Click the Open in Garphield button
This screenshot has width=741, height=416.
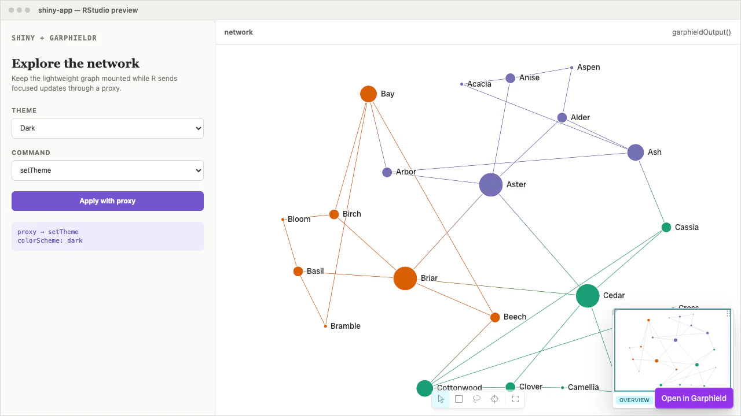tap(694, 398)
